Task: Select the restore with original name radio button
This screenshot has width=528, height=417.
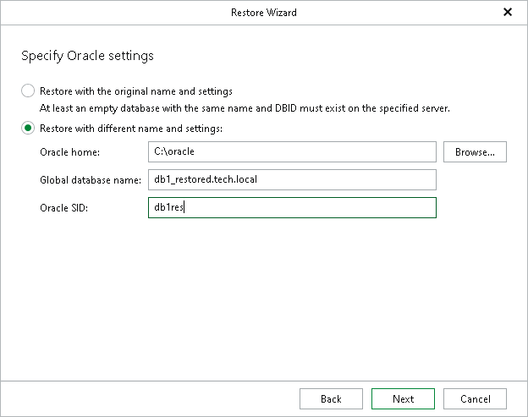Action: (x=28, y=91)
